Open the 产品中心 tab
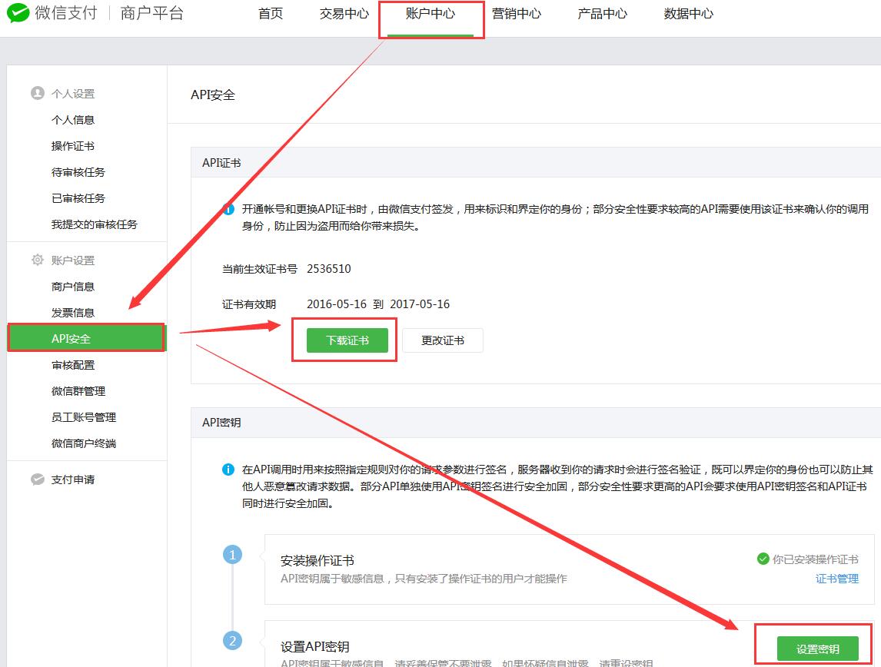Image resolution: width=881 pixels, height=667 pixels. [x=602, y=14]
